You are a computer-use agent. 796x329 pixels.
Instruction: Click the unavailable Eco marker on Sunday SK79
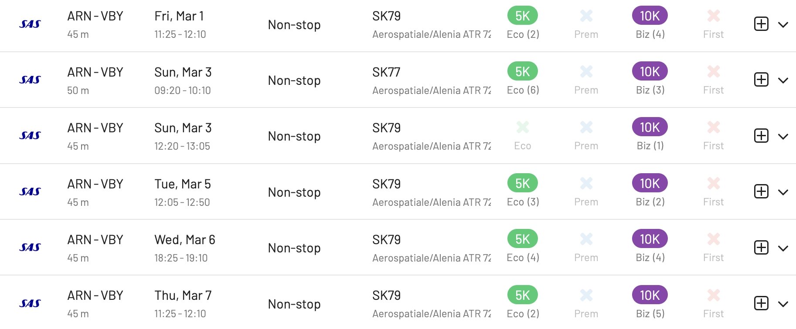(x=523, y=127)
